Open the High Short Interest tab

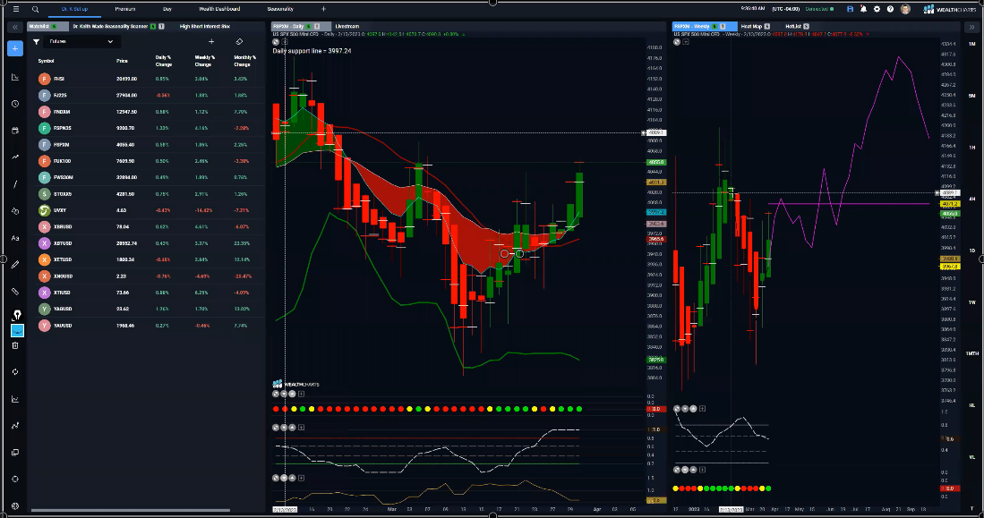[204, 26]
